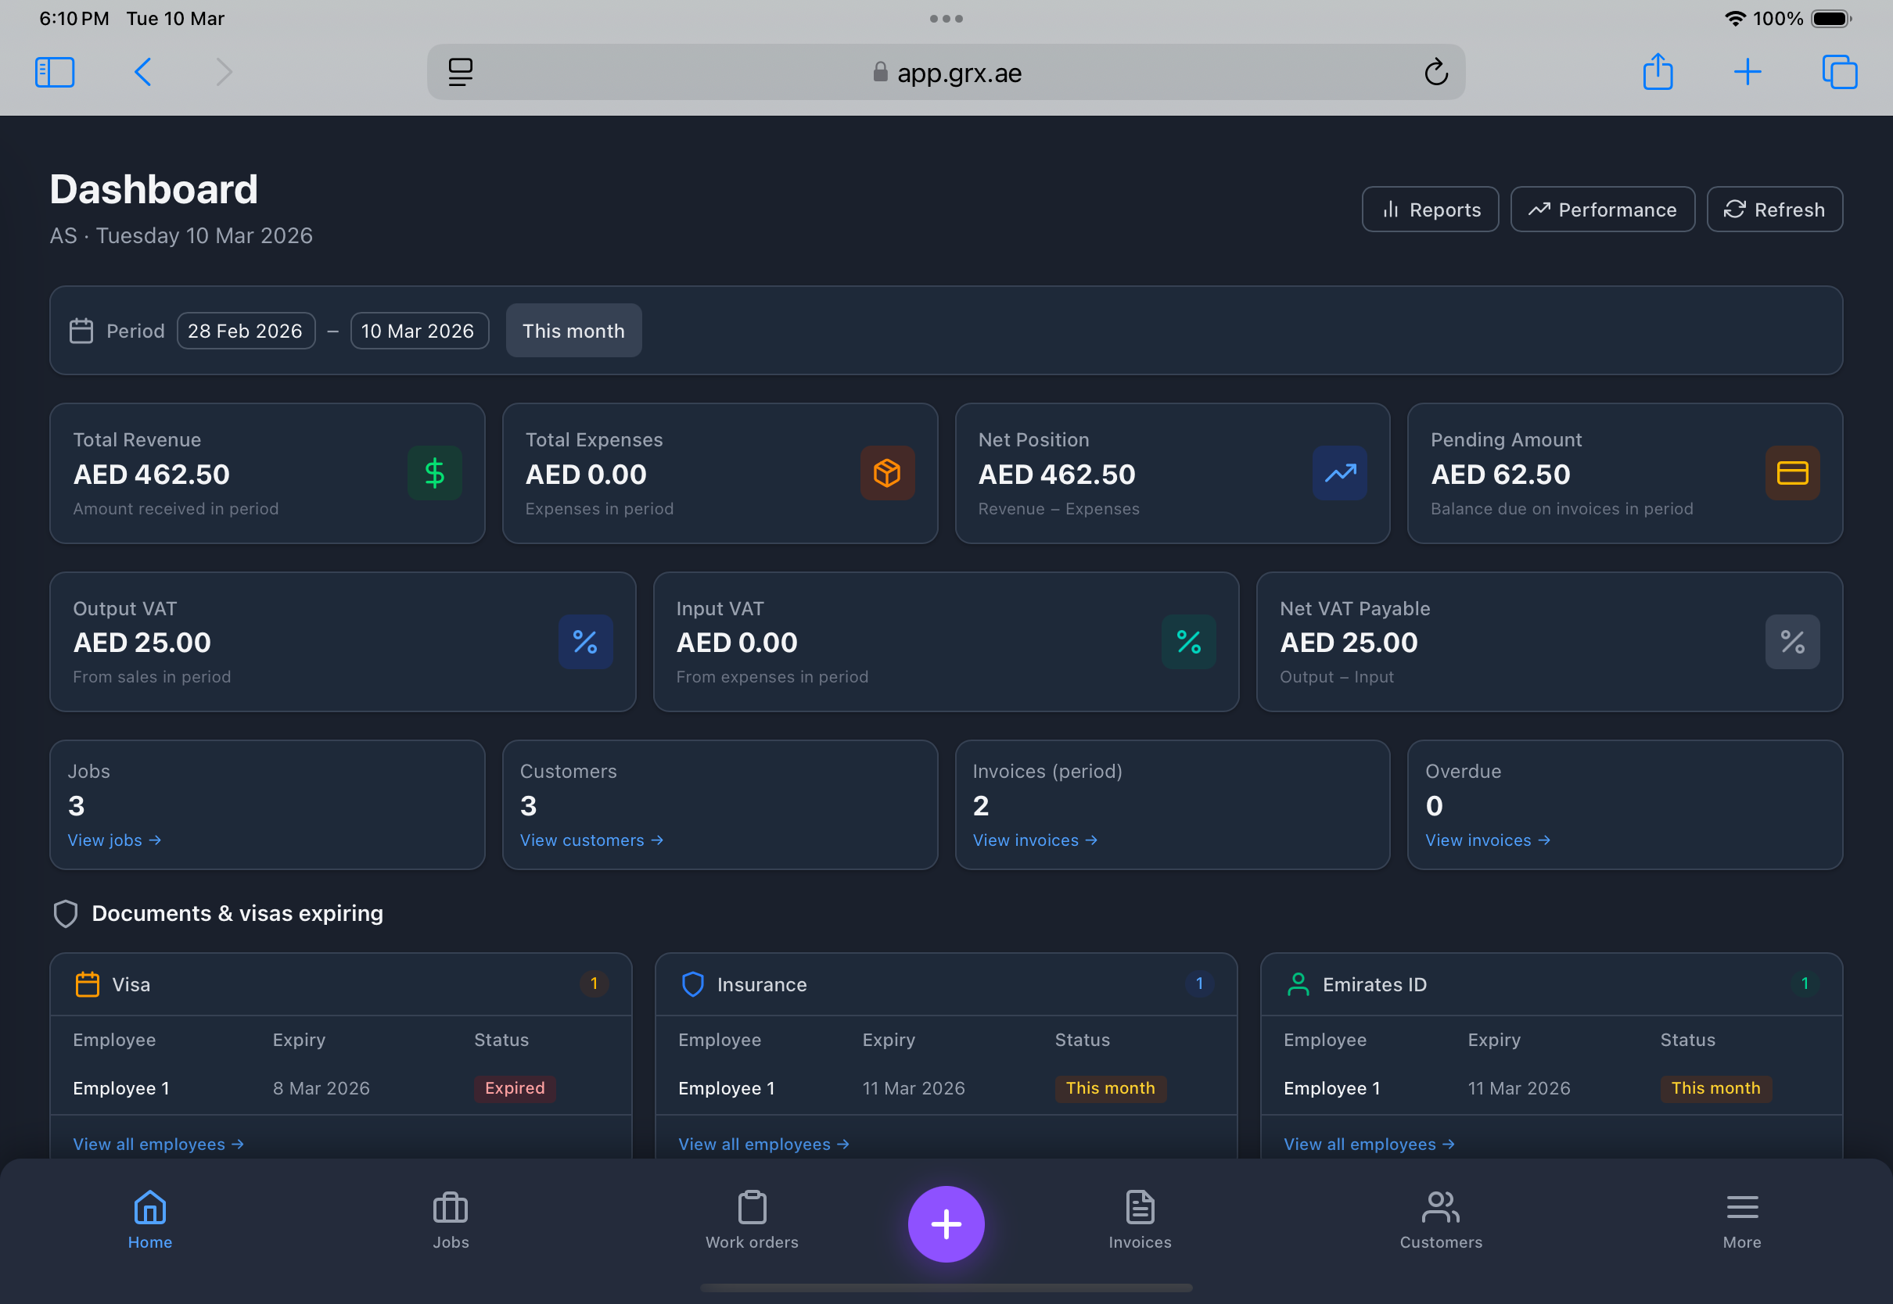
Task: Open the Reports panel
Action: 1430,210
